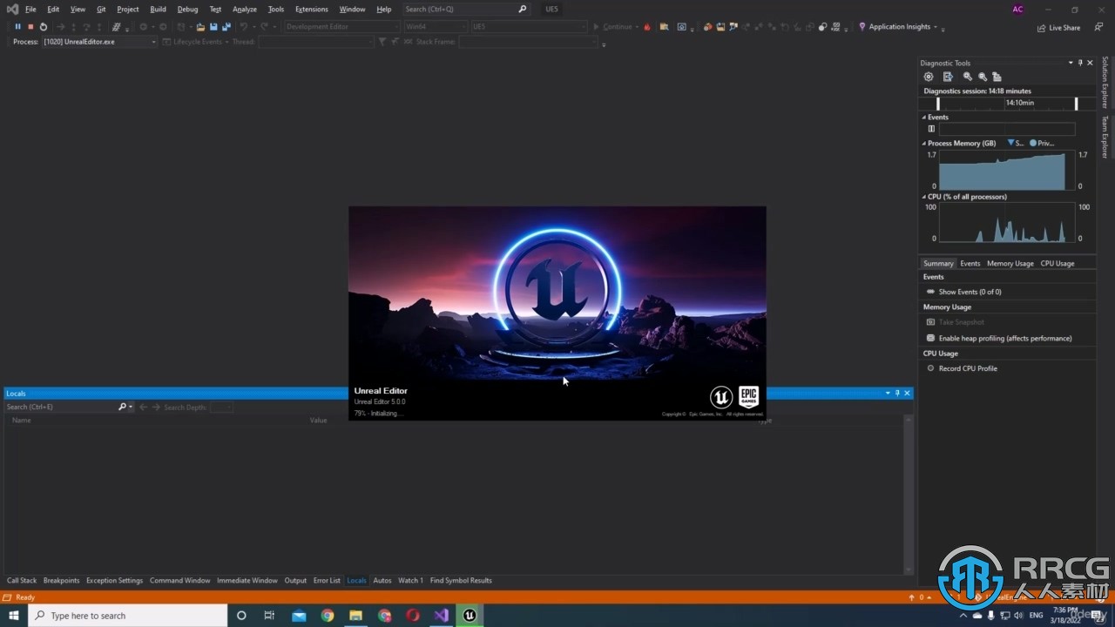Screen dimensions: 1115x627
Task: Open the Development Editor configuration dropdown
Action: (x=341, y=27)
